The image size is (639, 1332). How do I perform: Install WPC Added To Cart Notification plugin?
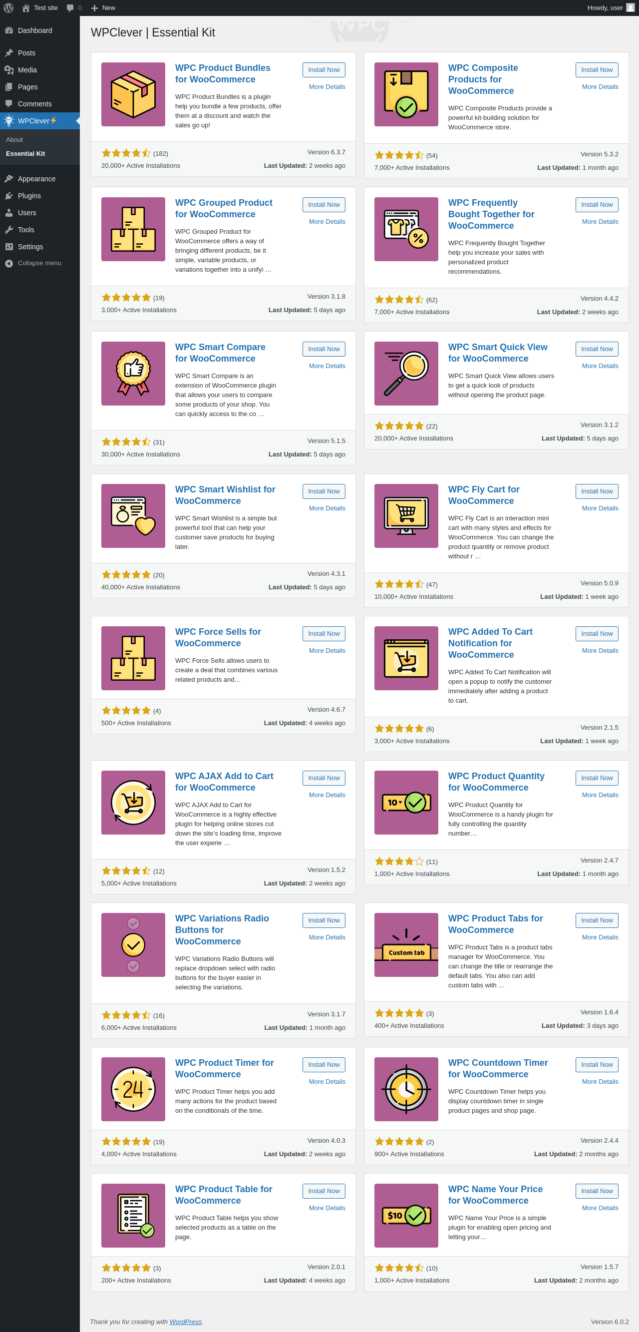[597, 633]
